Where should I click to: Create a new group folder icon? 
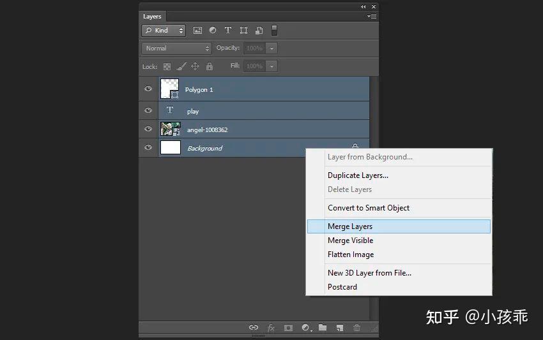(x=323, y=327)
